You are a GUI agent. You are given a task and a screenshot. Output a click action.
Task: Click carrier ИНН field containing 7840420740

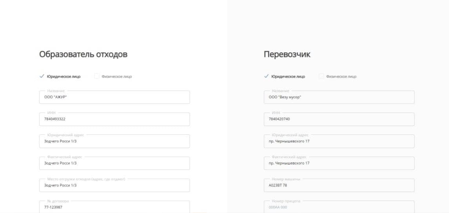(339, 119)
